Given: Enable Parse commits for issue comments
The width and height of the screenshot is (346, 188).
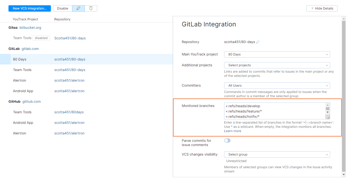Looking at the screenshot, I should coord(227,140).
